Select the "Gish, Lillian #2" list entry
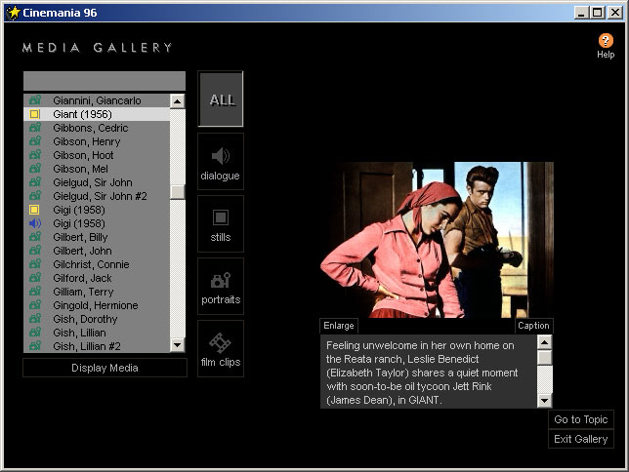The image size is (629, 472). tap(97, 346)
